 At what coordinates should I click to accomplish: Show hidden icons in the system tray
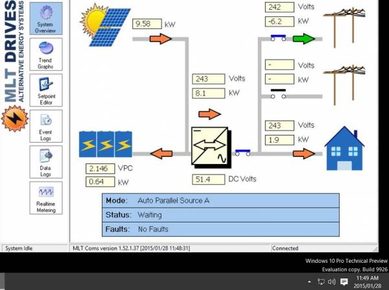(x=309, y=282)
